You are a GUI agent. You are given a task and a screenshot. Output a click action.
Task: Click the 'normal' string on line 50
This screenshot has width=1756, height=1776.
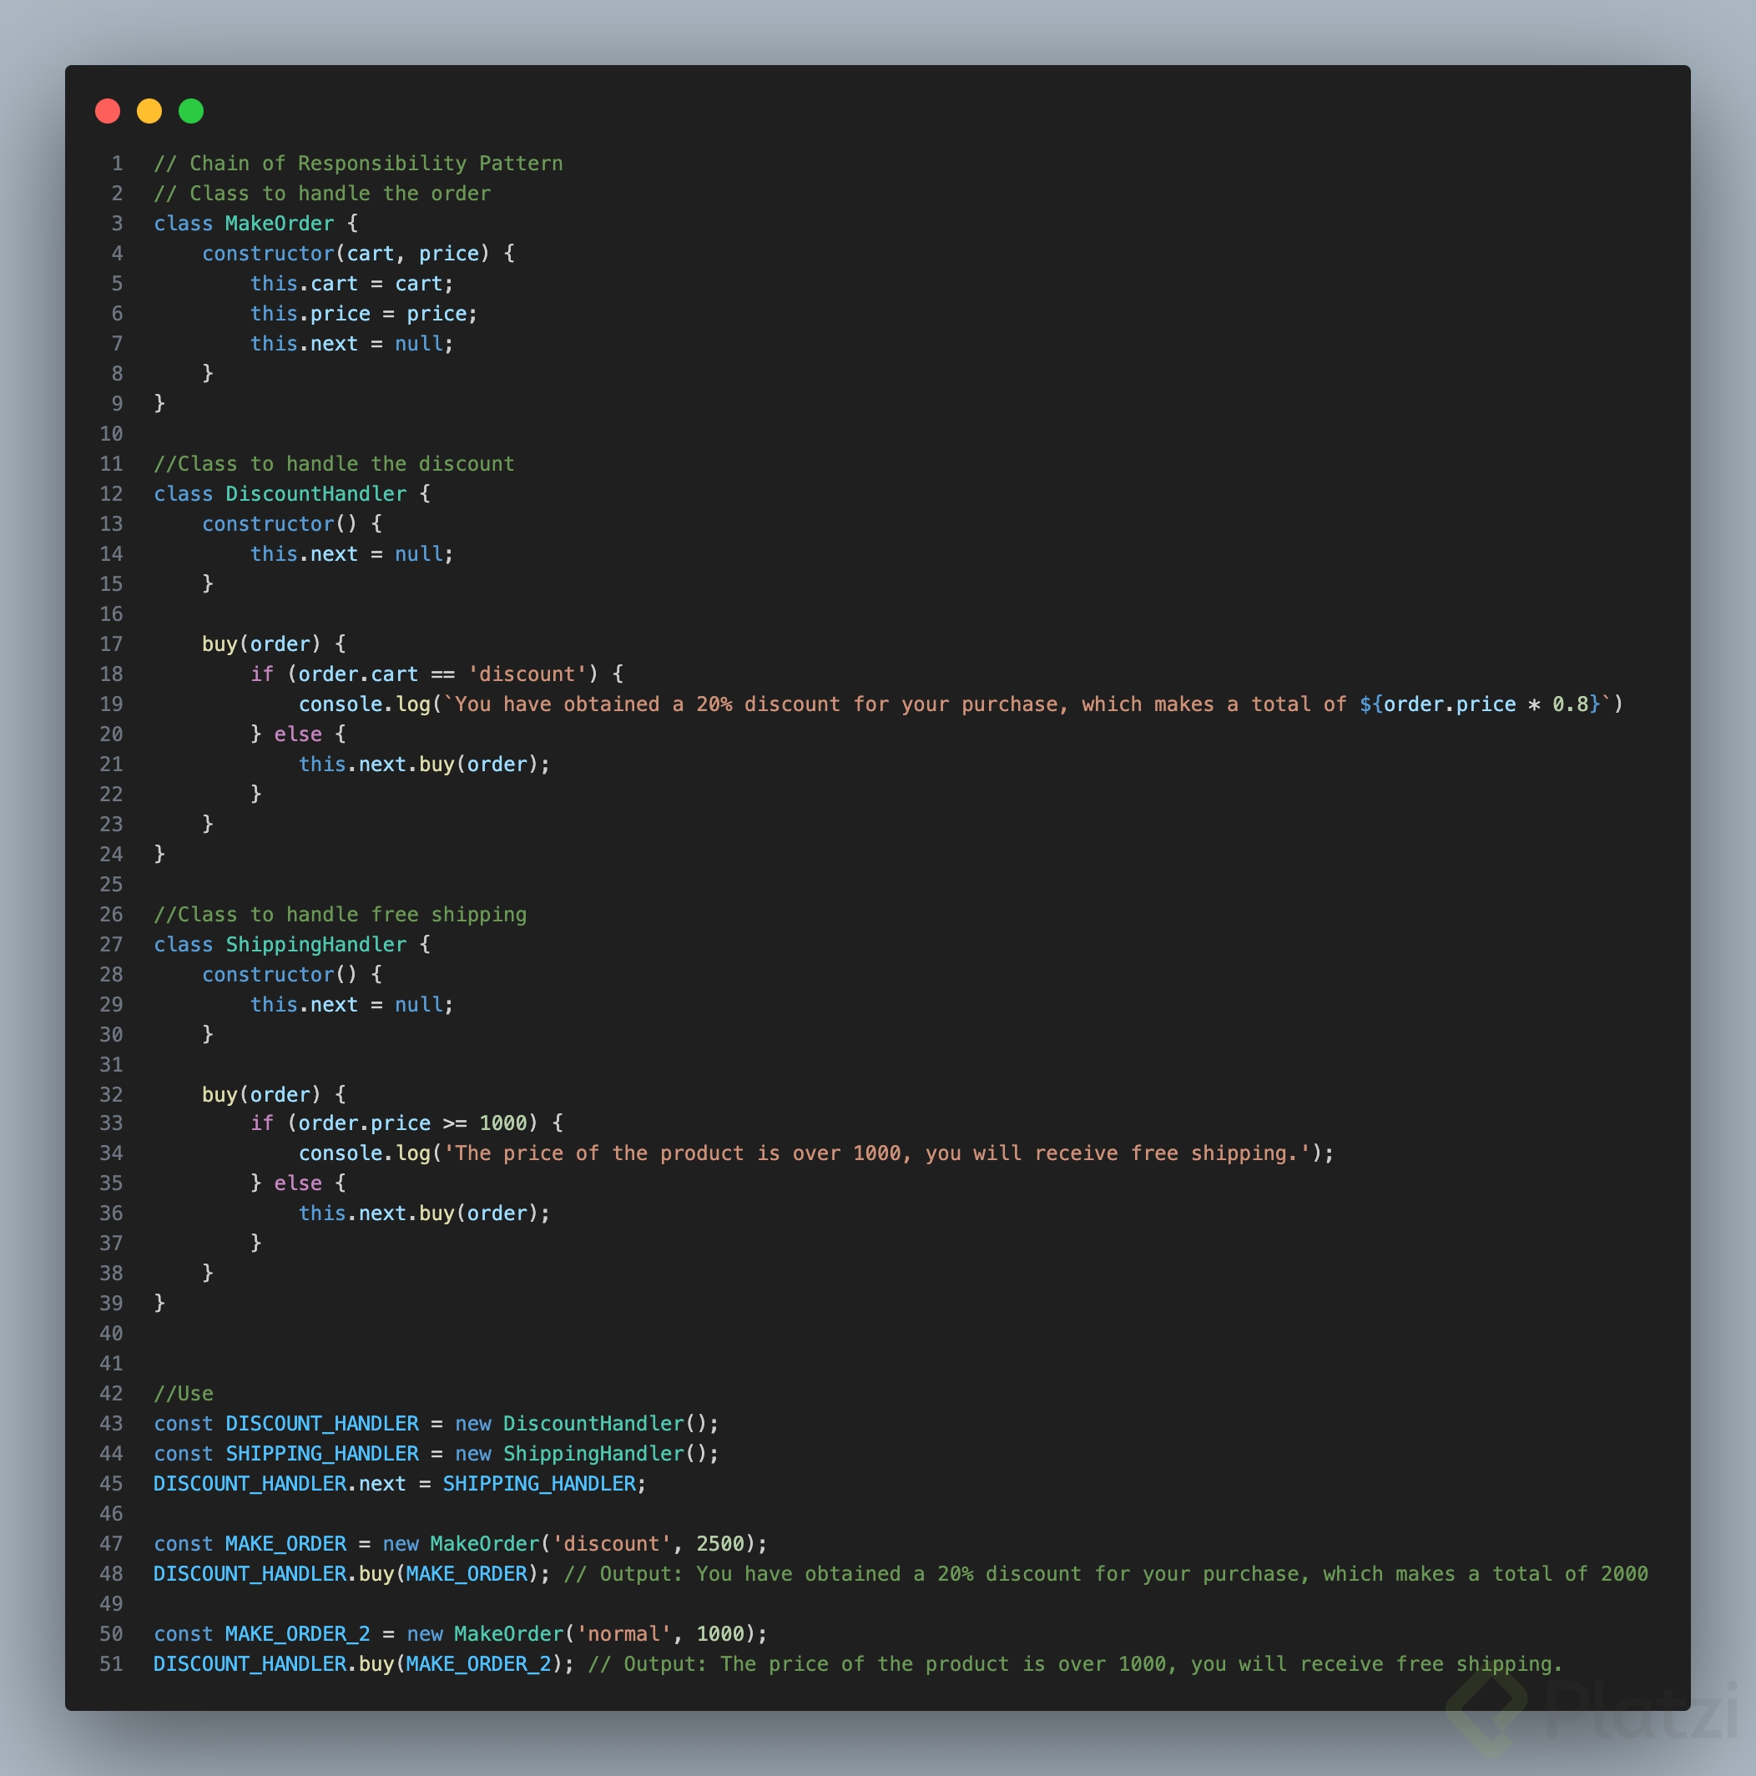point(624,1633)
